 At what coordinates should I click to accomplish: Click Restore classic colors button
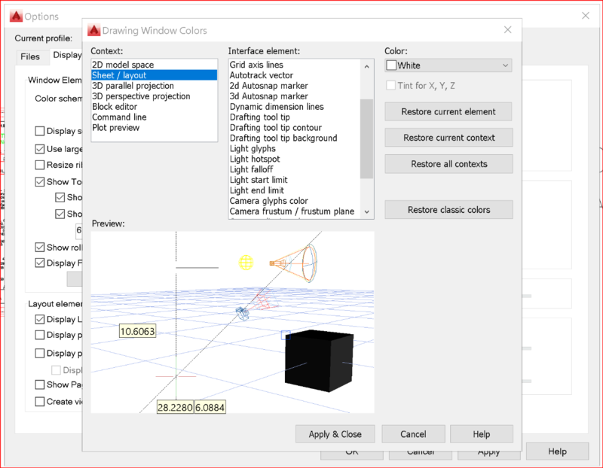(x=448, y=210)
